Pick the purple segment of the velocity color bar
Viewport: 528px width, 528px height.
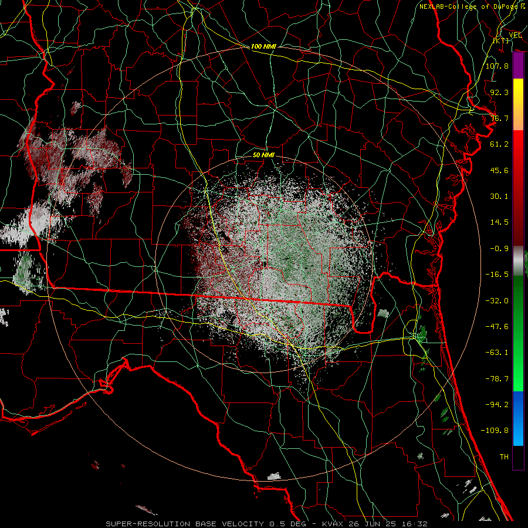click(518, 66)
